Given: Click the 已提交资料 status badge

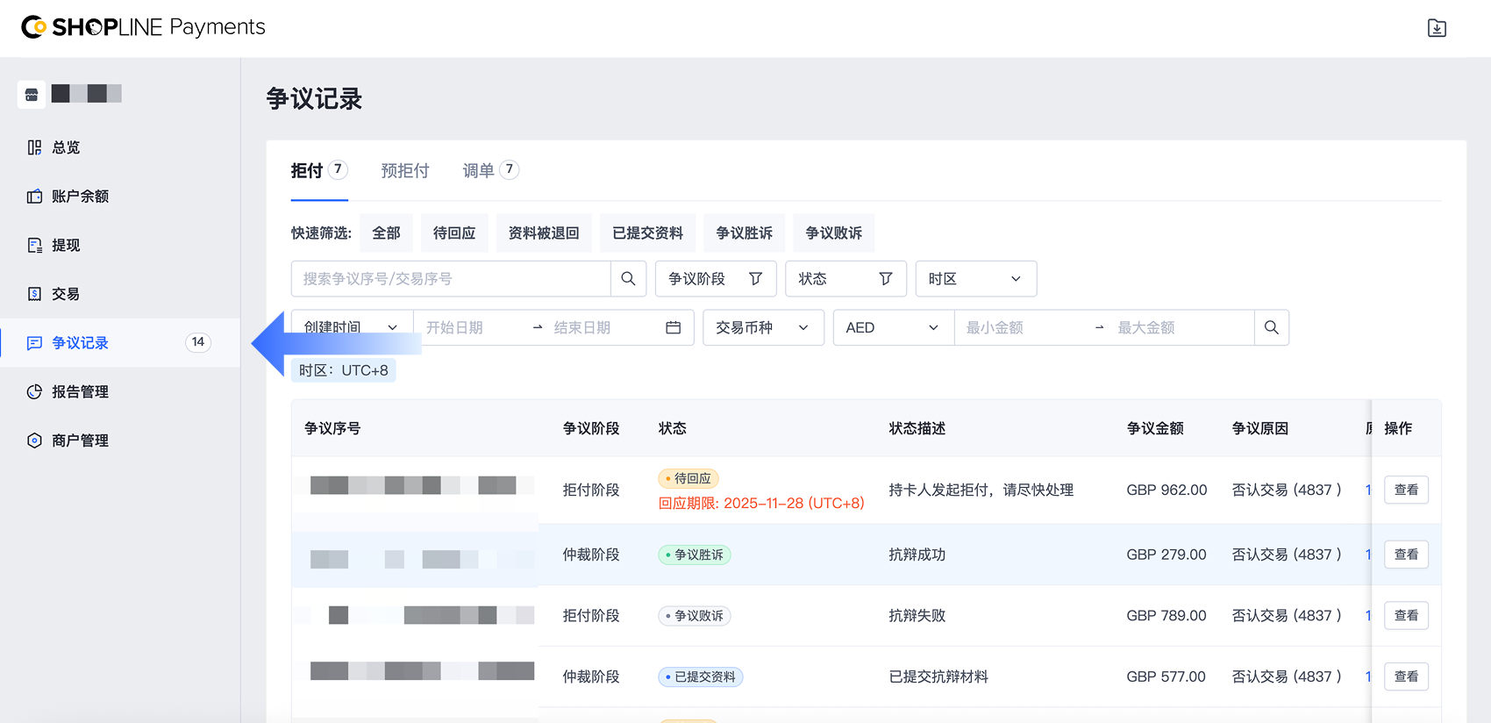Looking at the screenshot, I should coord(701,676).
